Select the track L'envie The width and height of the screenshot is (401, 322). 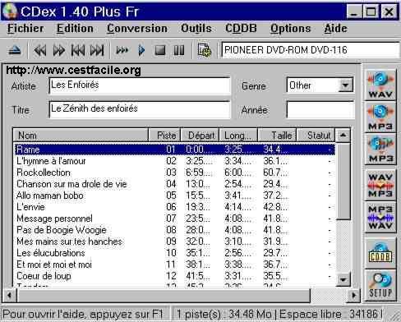[174, 207]
